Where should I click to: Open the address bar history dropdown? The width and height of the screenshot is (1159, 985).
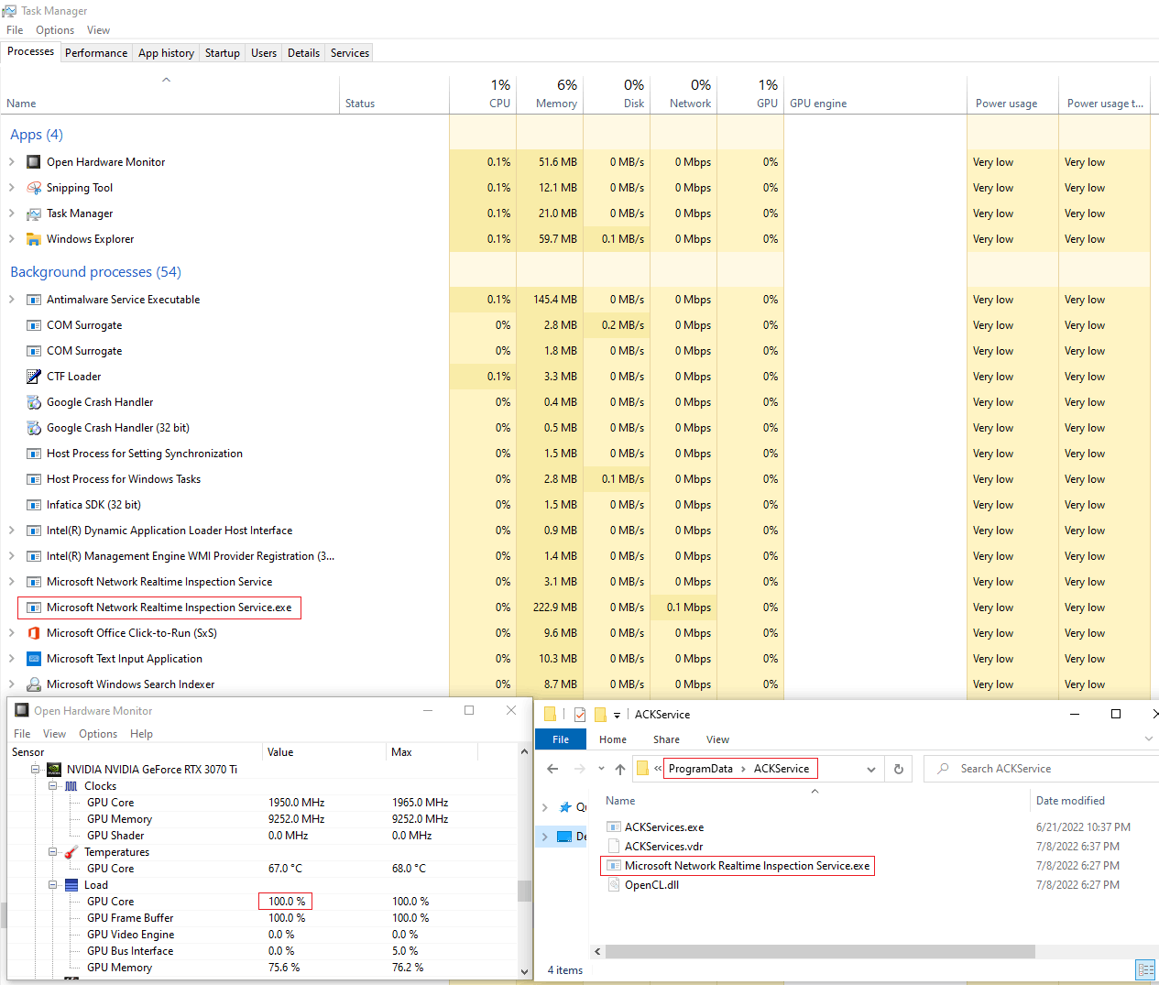tap(871, 770)
